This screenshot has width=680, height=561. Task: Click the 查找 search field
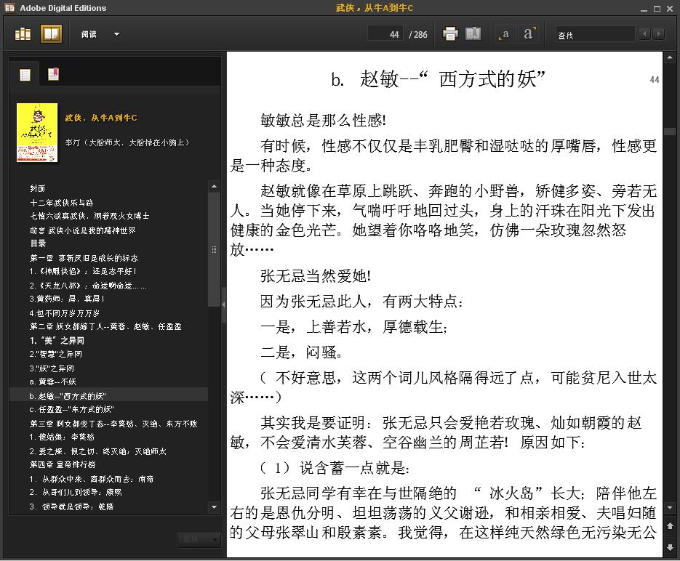click(595, 35)
